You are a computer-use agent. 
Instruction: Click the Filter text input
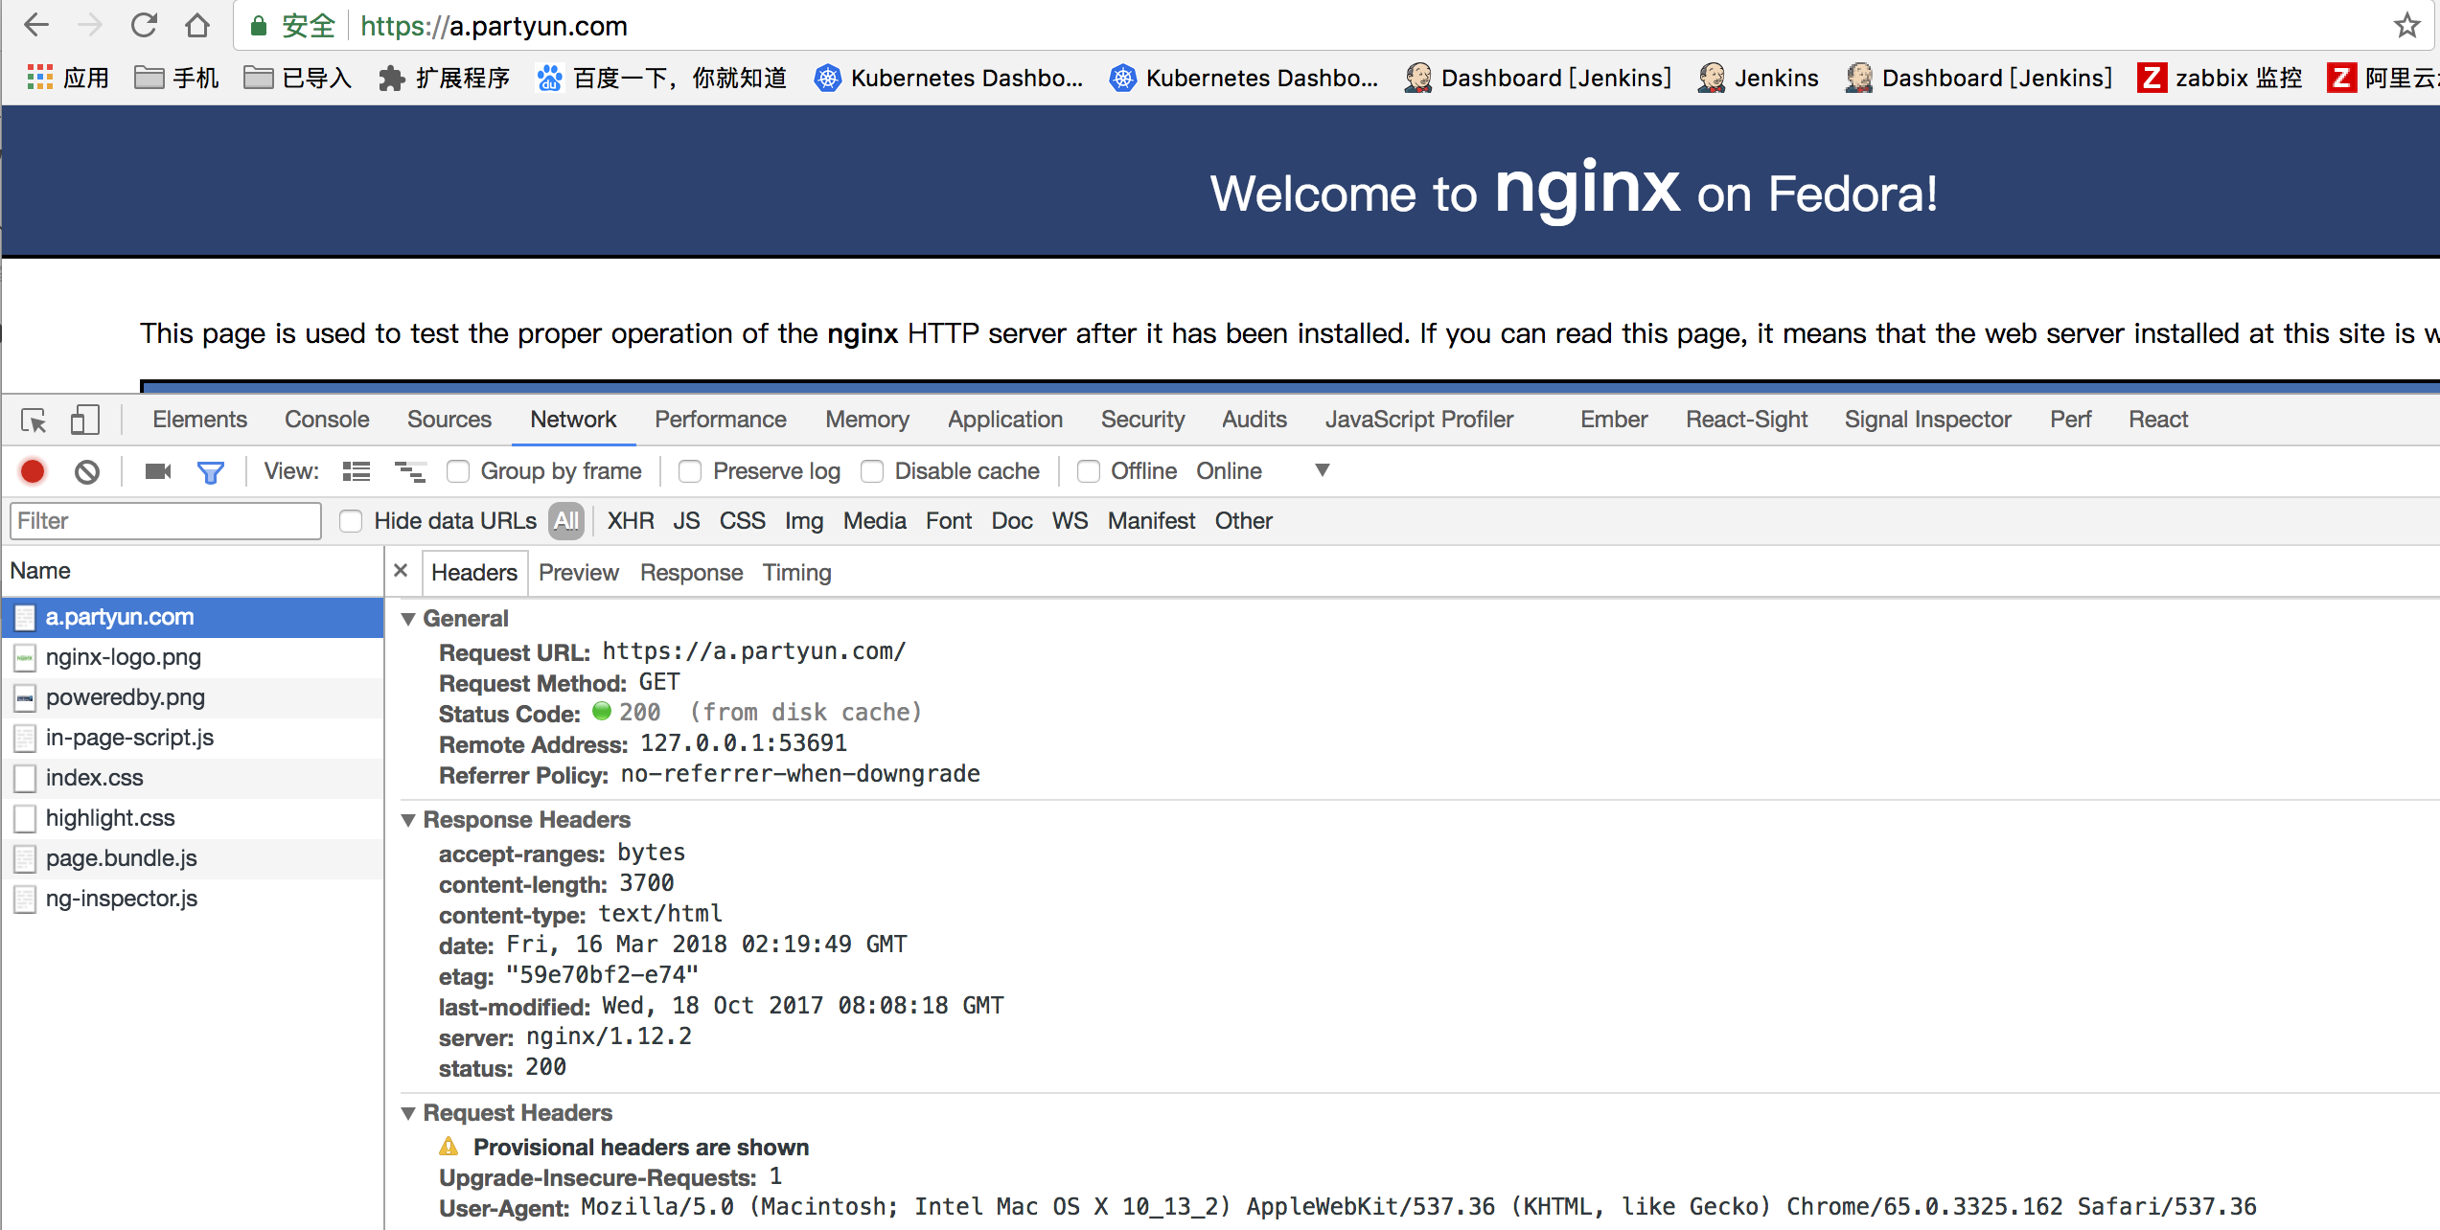[x=166, y=521]
